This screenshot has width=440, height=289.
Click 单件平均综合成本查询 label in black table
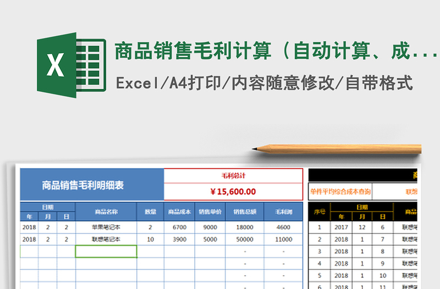pos(340,192)
